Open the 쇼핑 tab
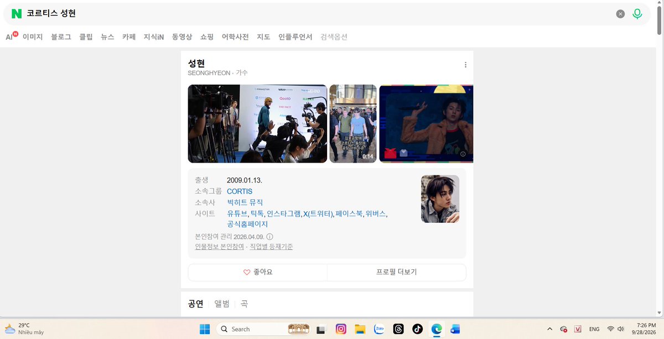664x339 pixels. [207, 37]
